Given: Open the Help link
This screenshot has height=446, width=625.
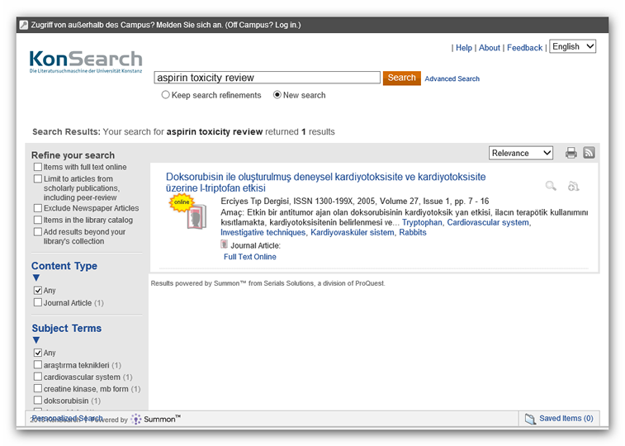Looking at the screenshot, I should [x=464, y=48].
